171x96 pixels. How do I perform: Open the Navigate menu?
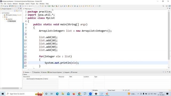pos(22,4)
